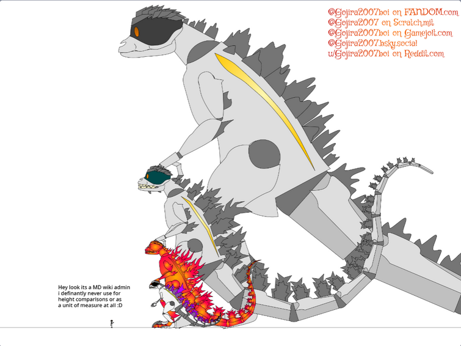Select the tiny stick figure wiki admin
461x346 pixels.
point(112,323)
